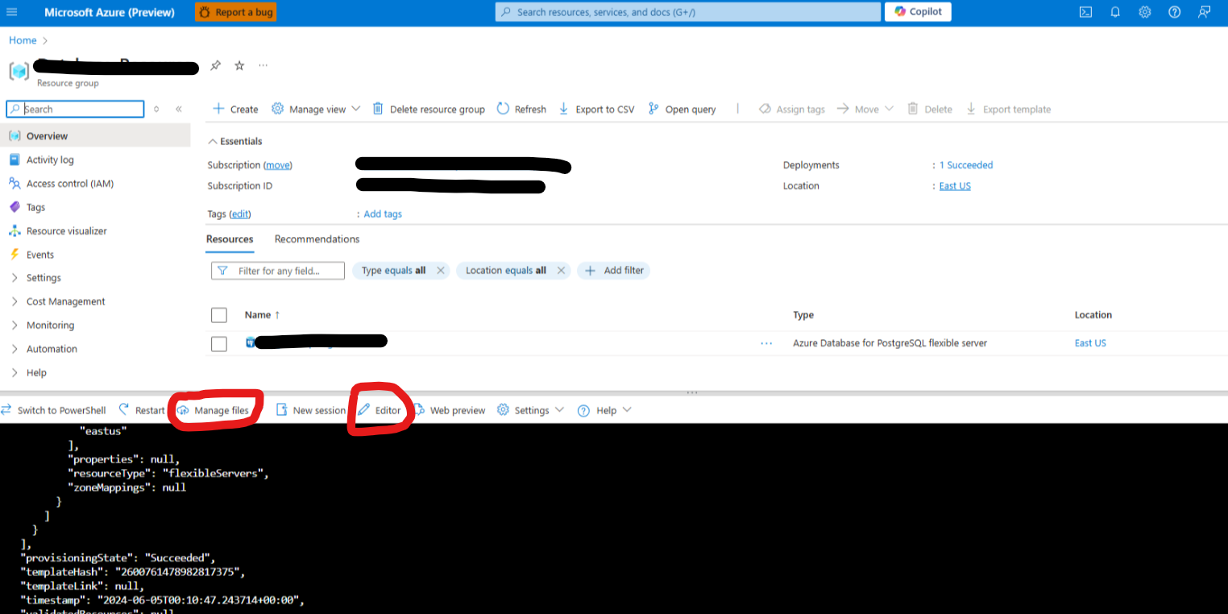Open Manage files in Cloud Shell
The width and height of the screenshot is (1228, 614).
214,410
